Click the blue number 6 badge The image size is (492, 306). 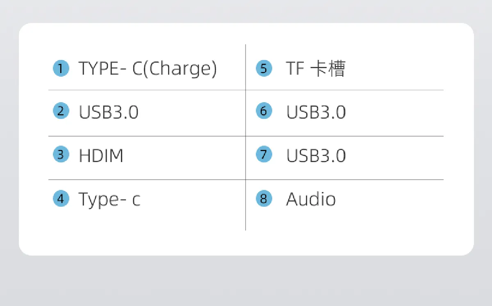pyautogui.click(x=264, y=111)
